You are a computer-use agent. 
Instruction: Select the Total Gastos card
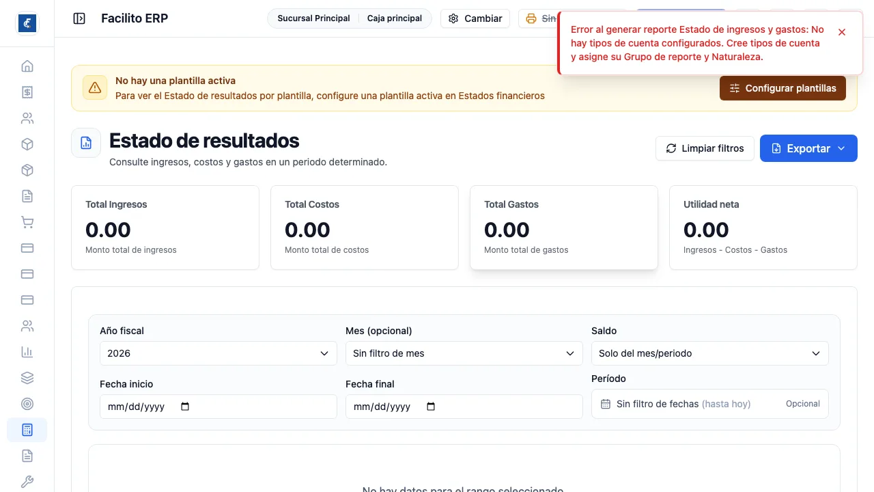pyautogui.click(x=564, y=228)
